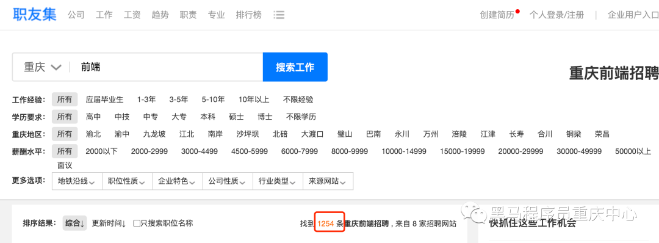This screenshot has height=243, width=659.
Task: Filter district by 大渡口
Action: [x=312, y=134]
